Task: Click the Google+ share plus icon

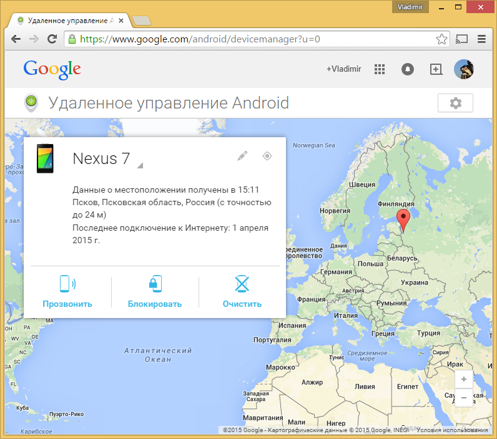Action: click(436, 69)
